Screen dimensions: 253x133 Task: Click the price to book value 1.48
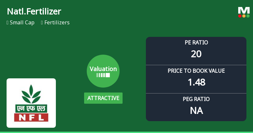(196, 82)
